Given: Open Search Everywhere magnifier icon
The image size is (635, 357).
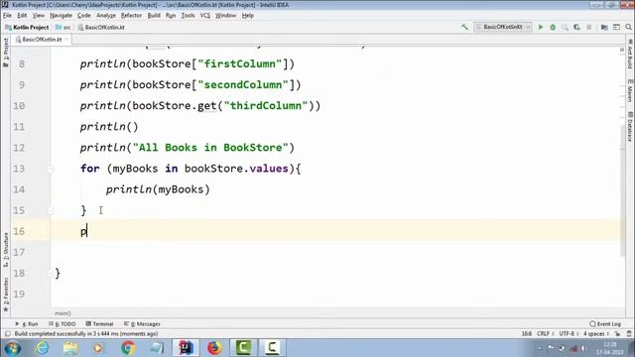Looking at the screenshot, I should click(628, 27).
